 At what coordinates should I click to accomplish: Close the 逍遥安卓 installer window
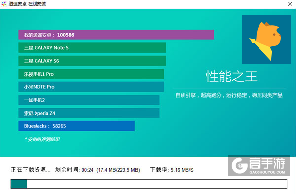coord(290,4)
